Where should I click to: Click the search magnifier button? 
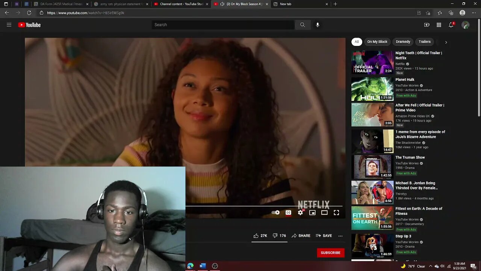(x=303, y=25)
